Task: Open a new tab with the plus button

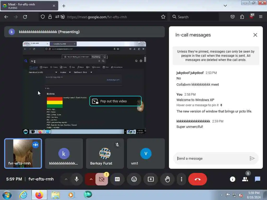Action: point(64,6)
